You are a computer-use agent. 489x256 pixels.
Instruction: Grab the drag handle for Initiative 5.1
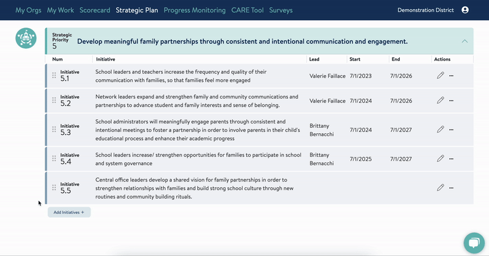click(54, 76)
